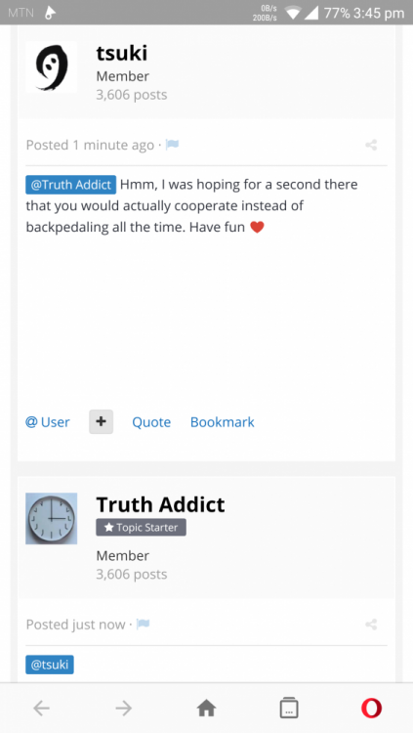Open the browser tabs switcher
Viewport: 413px width, 733px height.
coord(289,708)
